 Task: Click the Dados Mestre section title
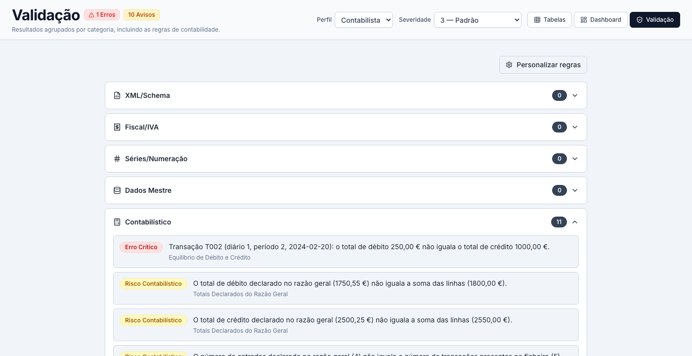pos(148,190)
